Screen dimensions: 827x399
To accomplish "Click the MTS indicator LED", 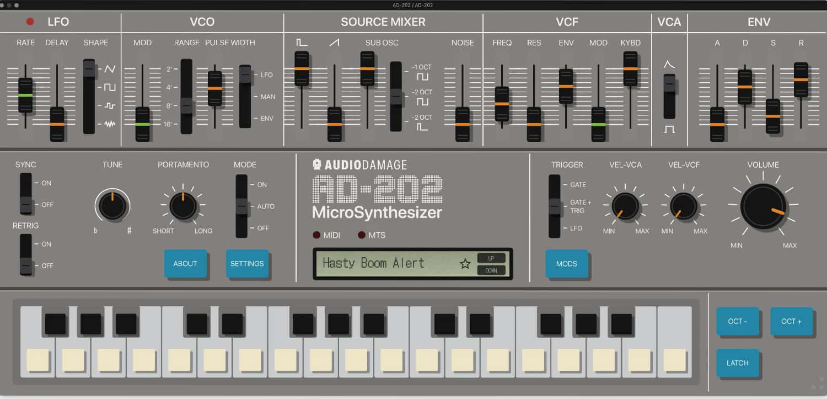I will (x=362, y=235).
